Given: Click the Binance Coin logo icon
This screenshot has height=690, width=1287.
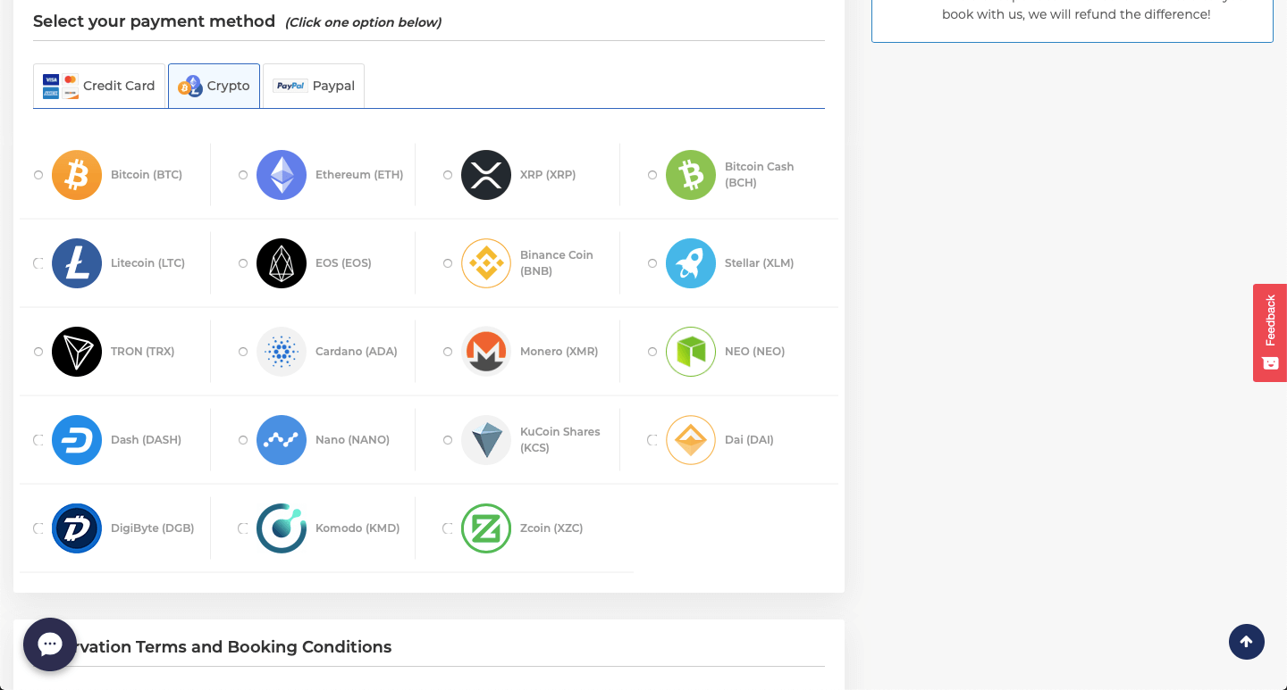Looking at the screenshot, I should tap(486, 263).
